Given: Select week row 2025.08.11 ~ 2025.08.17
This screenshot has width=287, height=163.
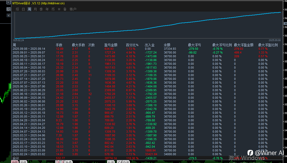Looking at the screenshot, I should tap(29, 64).
